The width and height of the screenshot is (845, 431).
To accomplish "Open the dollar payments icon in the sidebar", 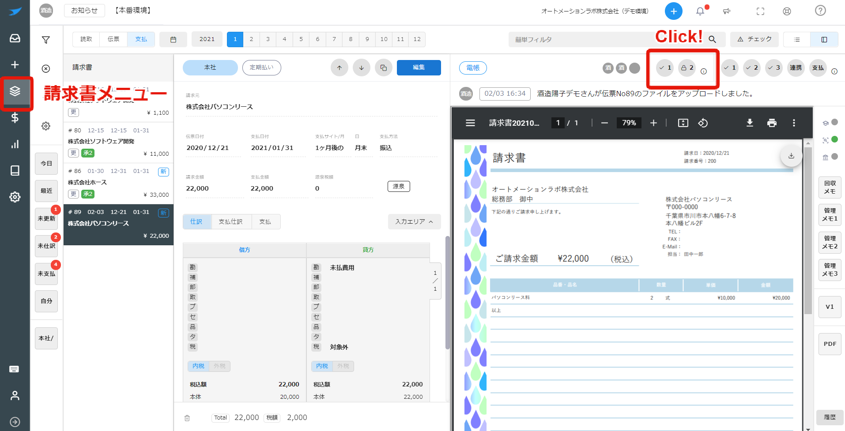I will click(15, 118).
